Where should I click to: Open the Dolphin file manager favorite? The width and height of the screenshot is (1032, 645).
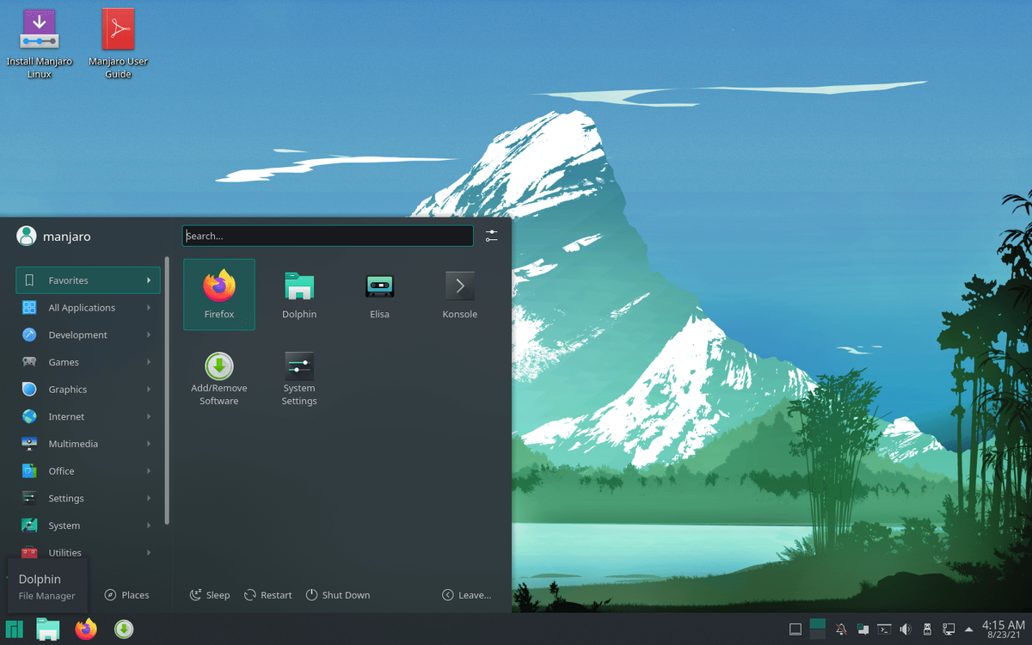[299, 292]
